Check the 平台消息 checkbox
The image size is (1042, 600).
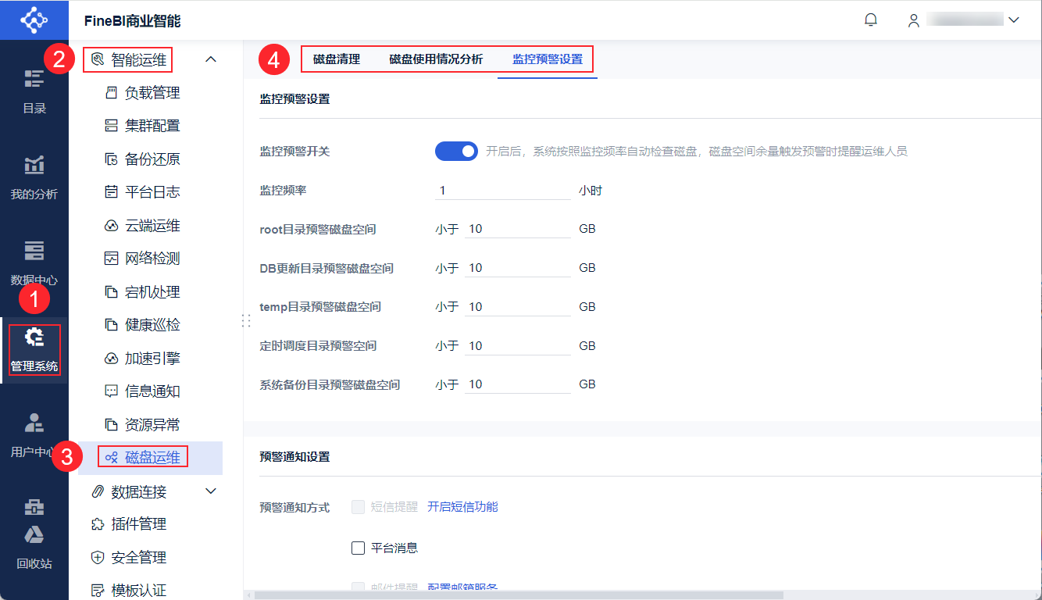click(359, 548)
